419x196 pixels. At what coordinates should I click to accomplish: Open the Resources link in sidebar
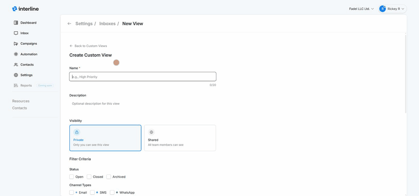pos(21,101)
